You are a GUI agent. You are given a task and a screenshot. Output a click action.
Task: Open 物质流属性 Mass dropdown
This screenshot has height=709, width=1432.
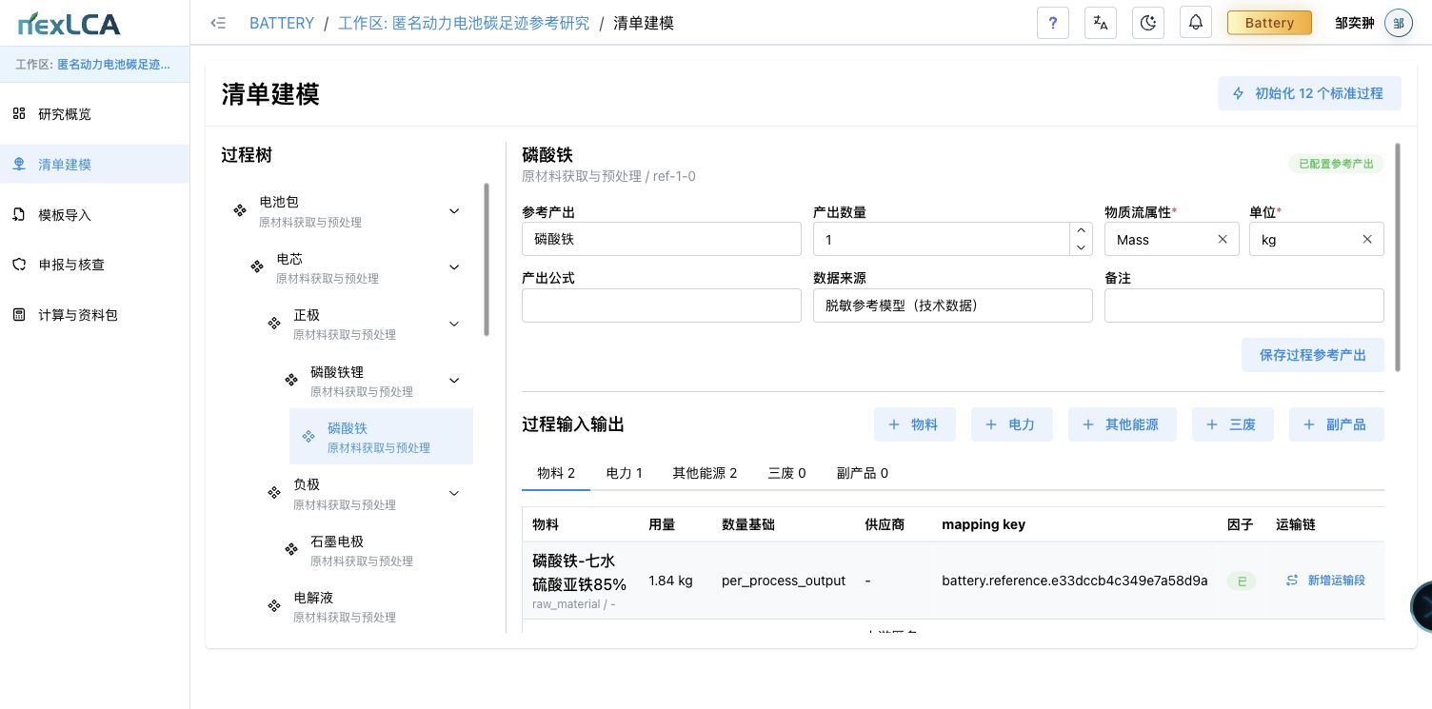point(1172,239)
